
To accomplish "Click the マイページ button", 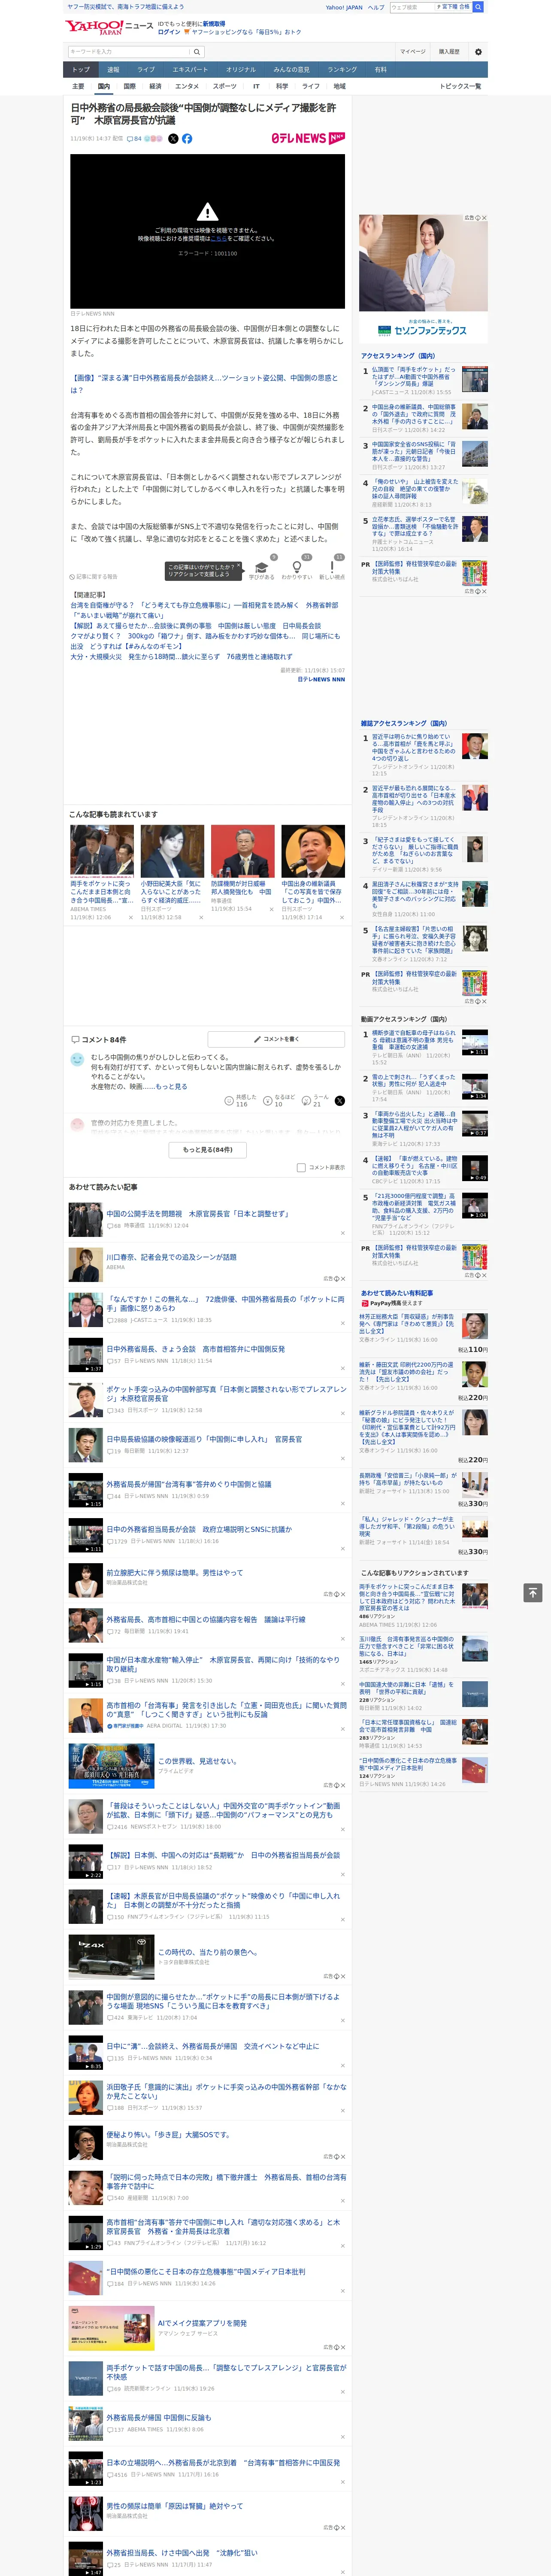I will click(413, 51).
